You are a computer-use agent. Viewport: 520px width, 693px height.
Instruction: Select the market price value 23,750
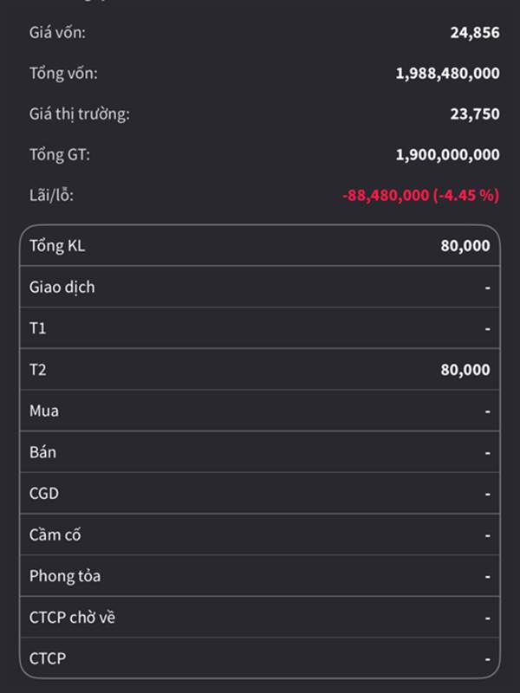(x=474, y=114)
